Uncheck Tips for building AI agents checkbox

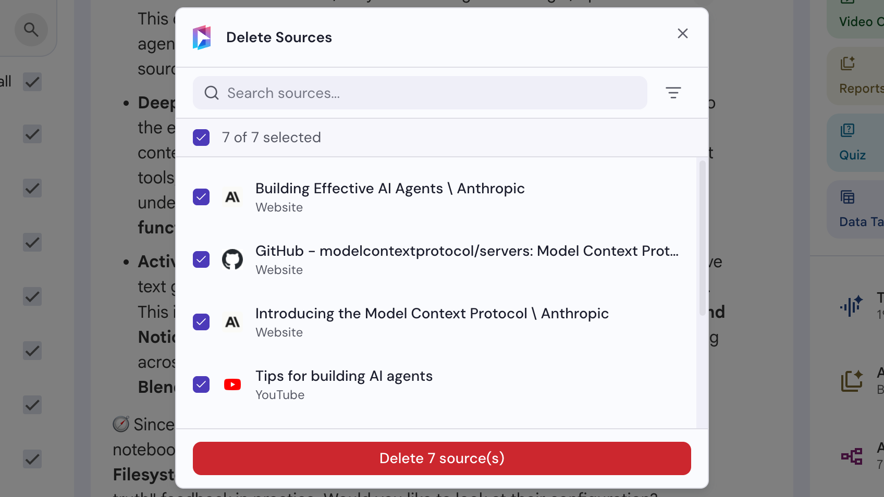click(x=201, y=384)
